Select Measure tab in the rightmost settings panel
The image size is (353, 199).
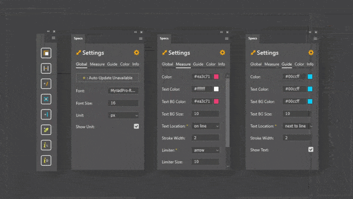pos(272,64)
